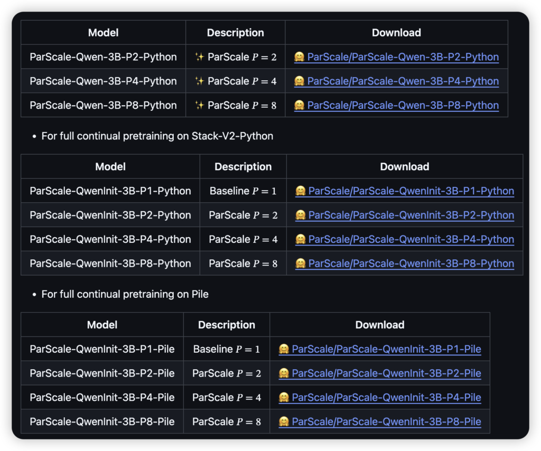Open the ParScale/ParScale-Qwen-3B-P4-Python download link
This screenshot has width=541, height=451.
coord(396,81)
